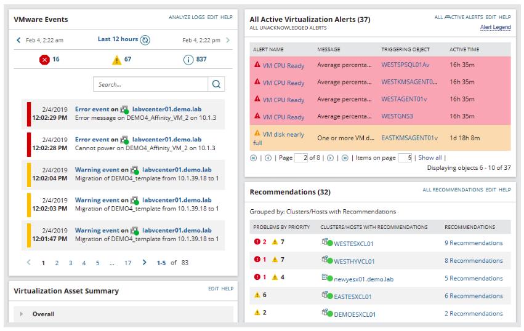Sort alerts by Alert Name column
This screenshot has height=331, width=524.
pos(268,49)
